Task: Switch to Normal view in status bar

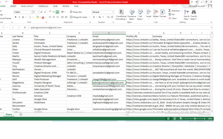Action: pyautogui.click(x=168, y=119)
